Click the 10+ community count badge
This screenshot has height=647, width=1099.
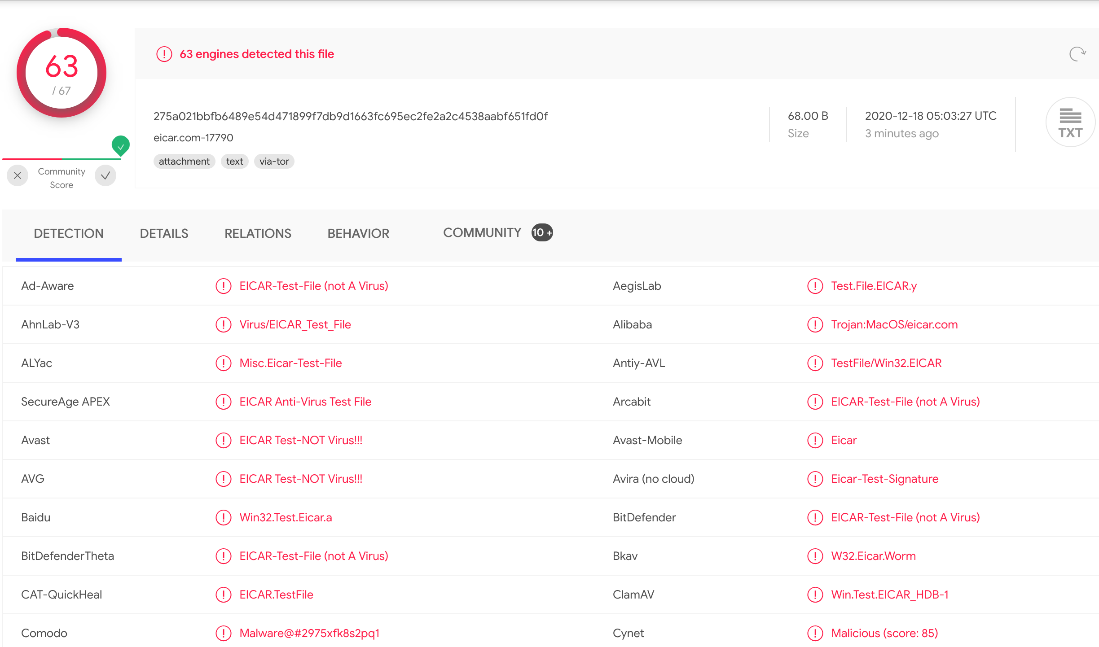click(542, 232)
